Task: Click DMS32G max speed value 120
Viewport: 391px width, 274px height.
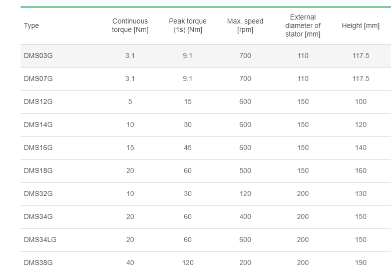Action: 245,193
